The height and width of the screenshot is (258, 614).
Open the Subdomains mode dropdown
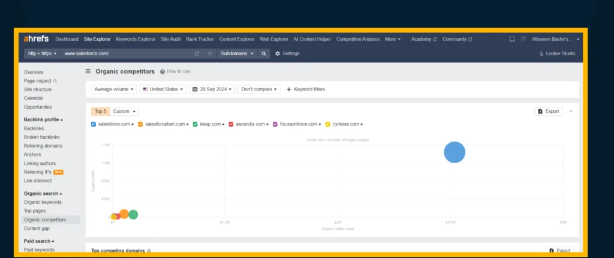[236, 53]
